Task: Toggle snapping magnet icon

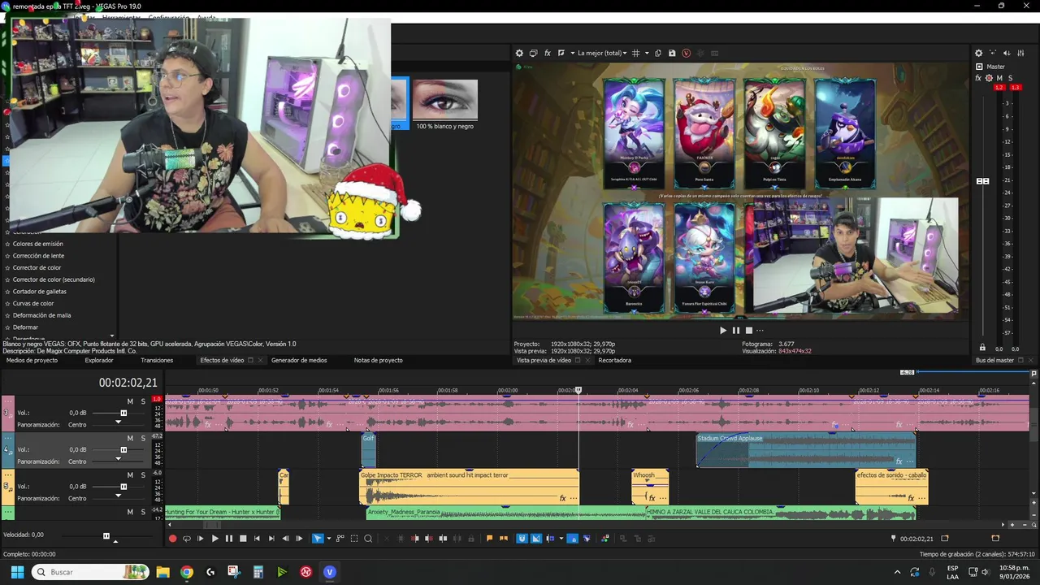Action: (522, 538)
